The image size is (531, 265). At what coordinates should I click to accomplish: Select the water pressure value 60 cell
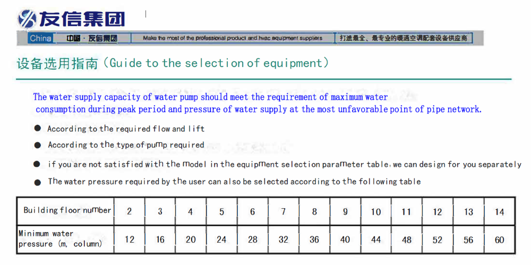click(x=499, y=240)
